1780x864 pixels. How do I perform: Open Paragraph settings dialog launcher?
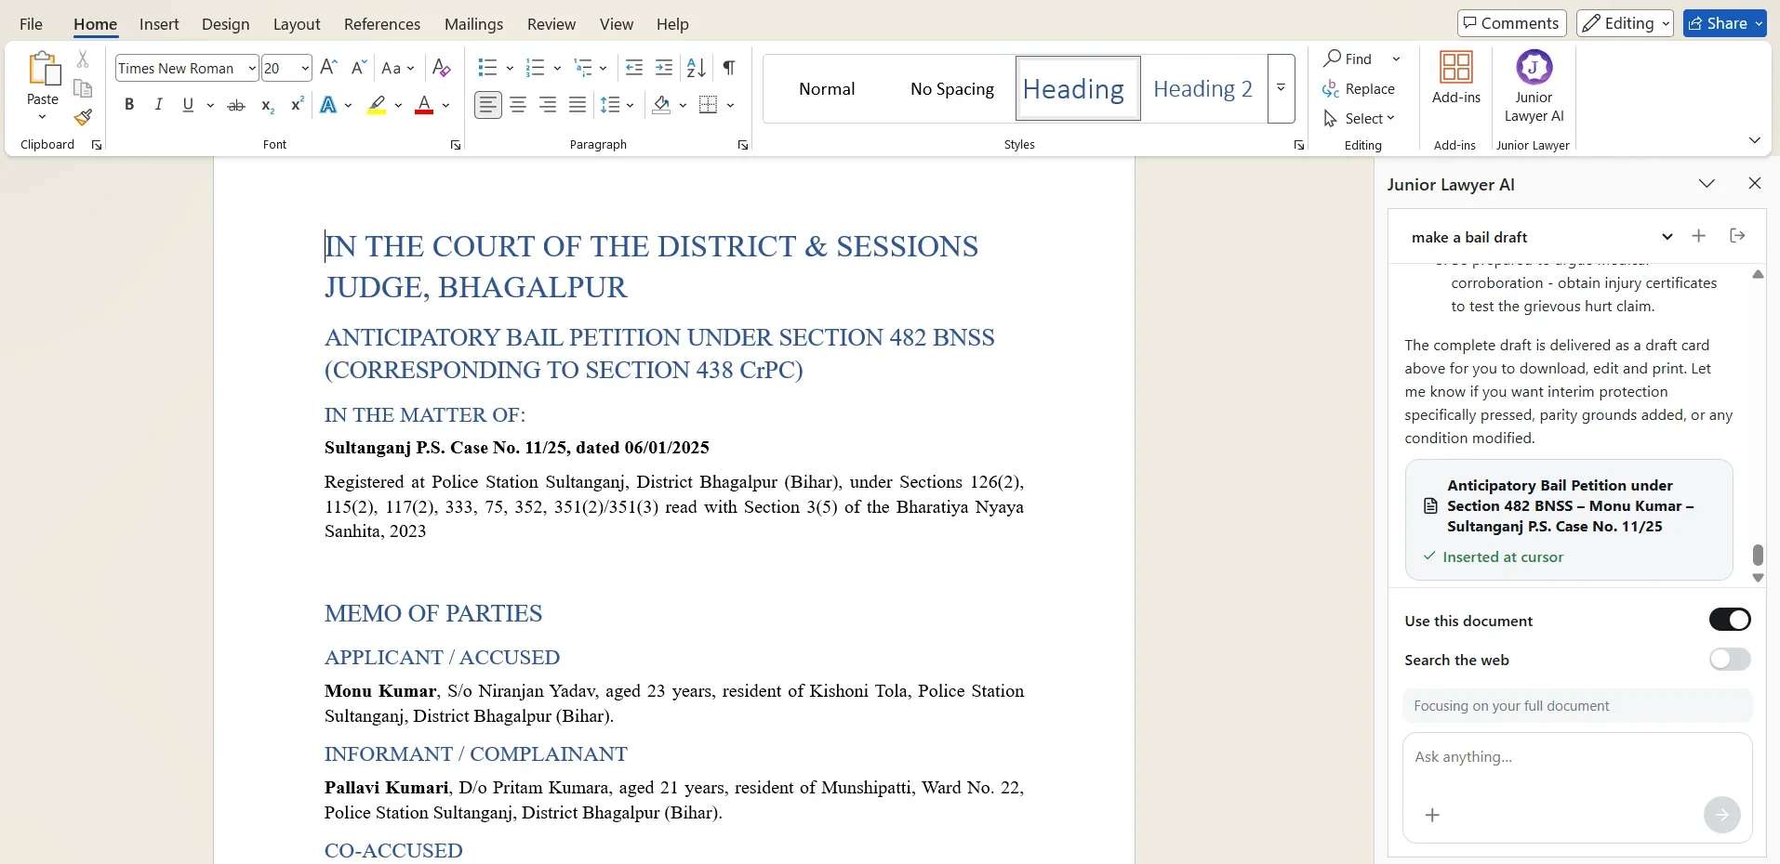tap(742, 145)
